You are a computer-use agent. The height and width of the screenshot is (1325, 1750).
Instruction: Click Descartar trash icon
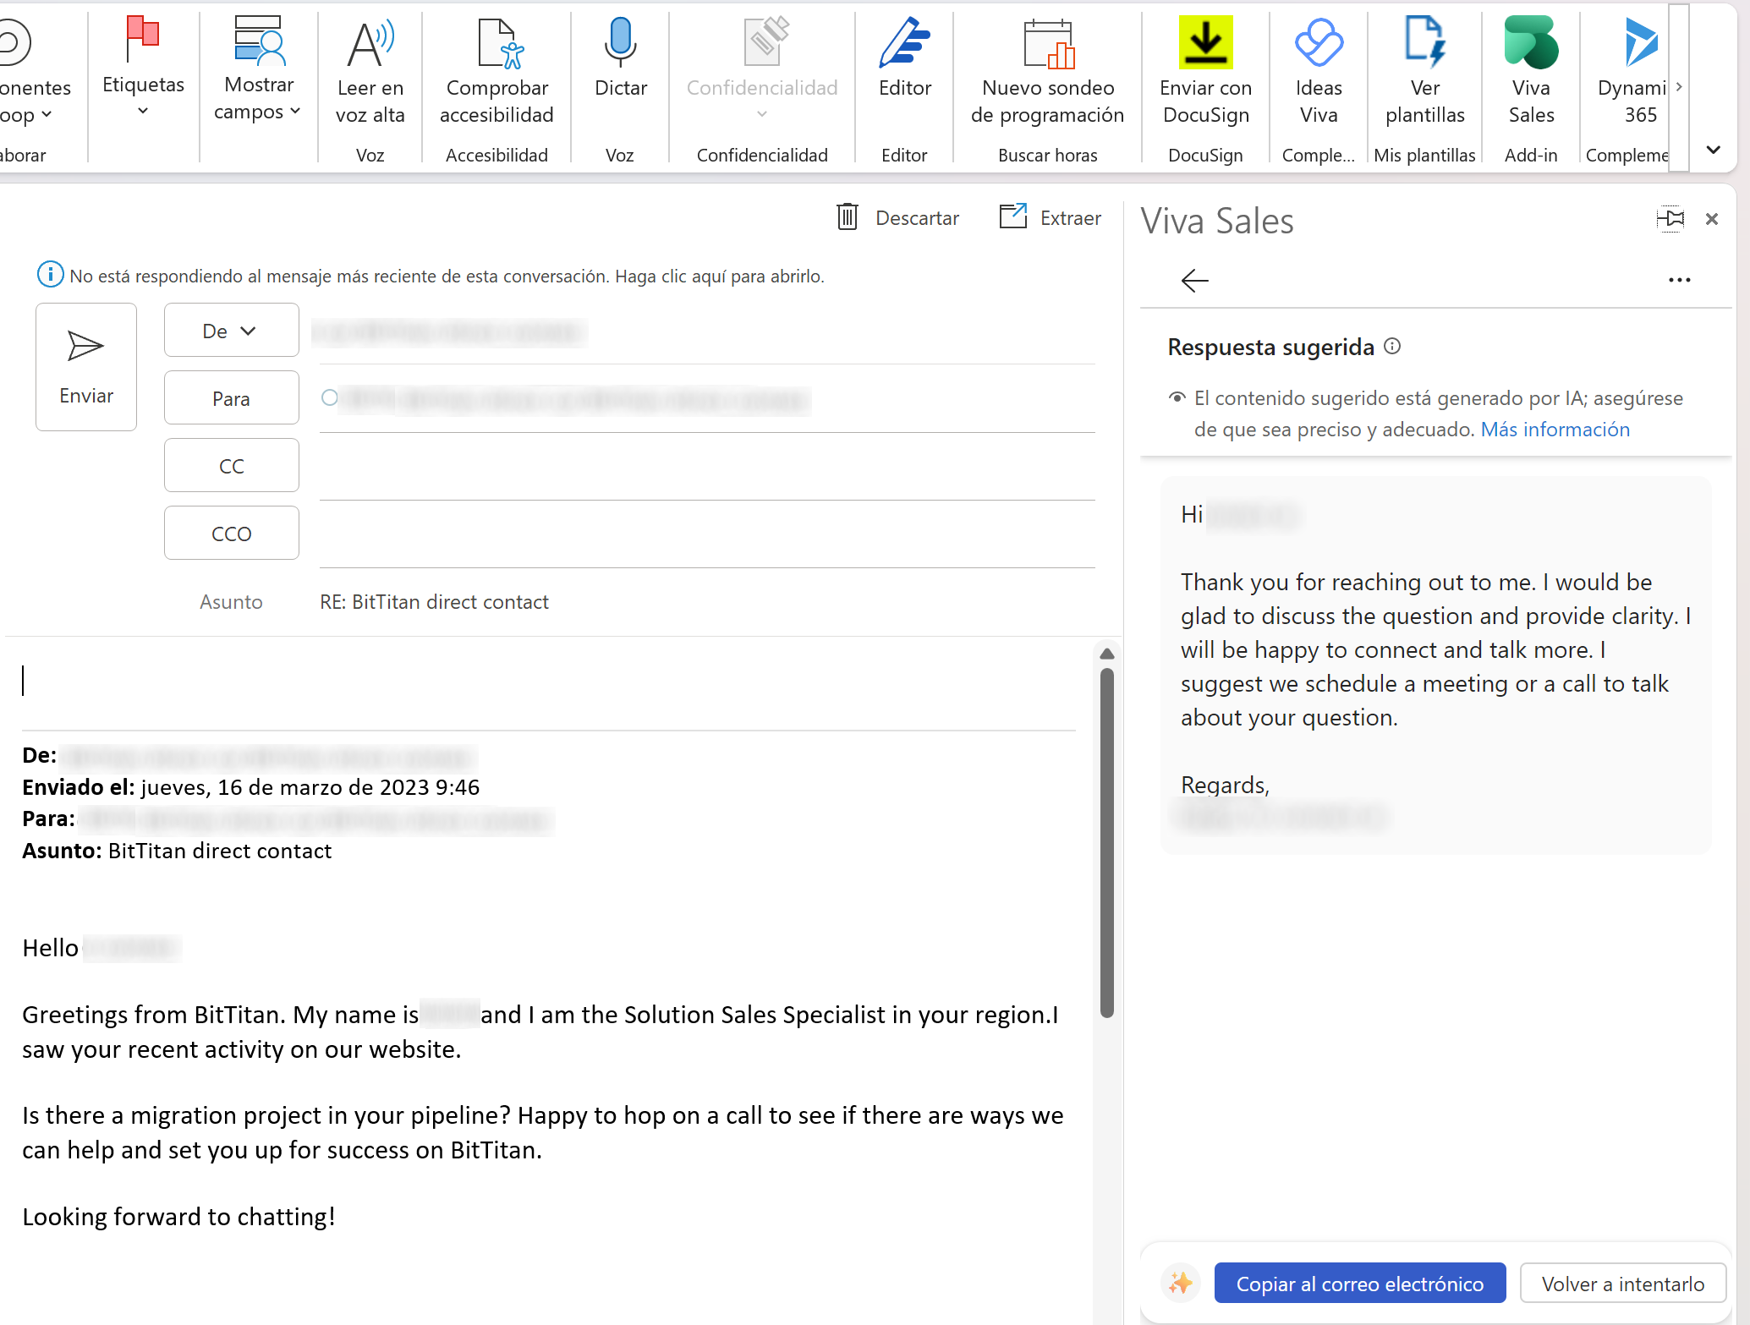(x=848, y=217)
